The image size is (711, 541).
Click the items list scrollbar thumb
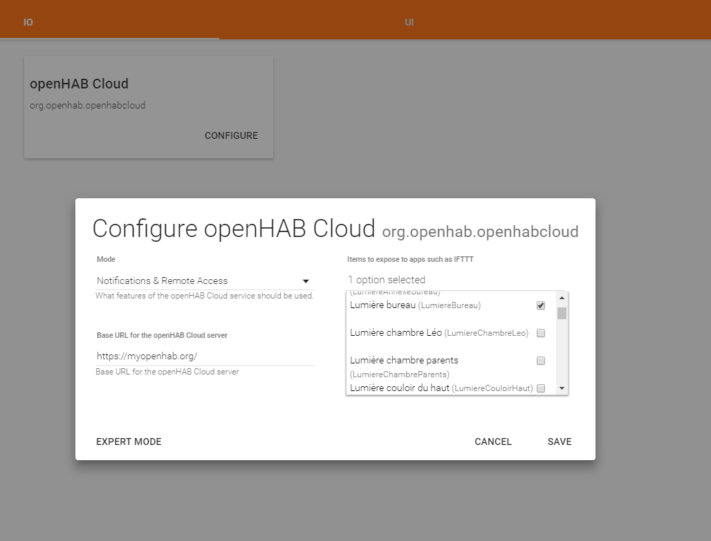tap(562, 313)
